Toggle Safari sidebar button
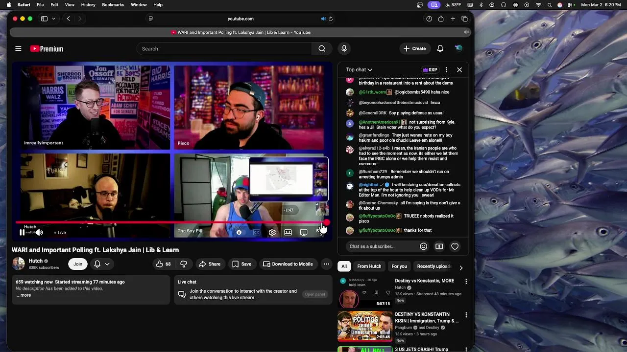Viewport: 627px width, 352px height. pyautogui.click(x=44, y=19)
